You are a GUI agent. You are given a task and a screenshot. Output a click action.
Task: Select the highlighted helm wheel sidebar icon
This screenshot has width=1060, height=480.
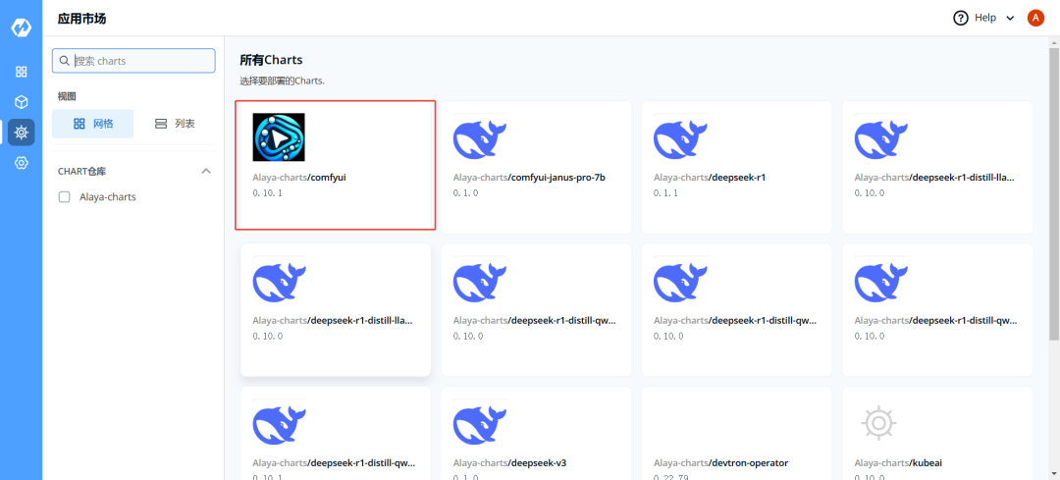point(21,133)
